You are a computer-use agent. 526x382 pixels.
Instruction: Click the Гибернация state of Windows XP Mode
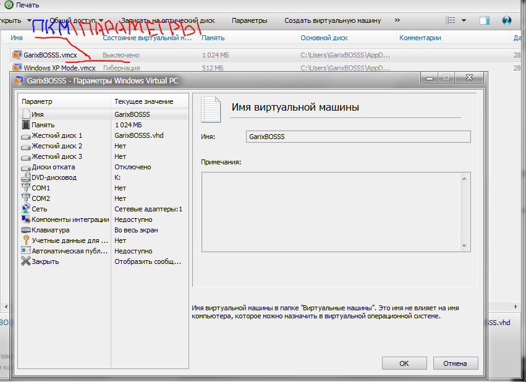121,68
